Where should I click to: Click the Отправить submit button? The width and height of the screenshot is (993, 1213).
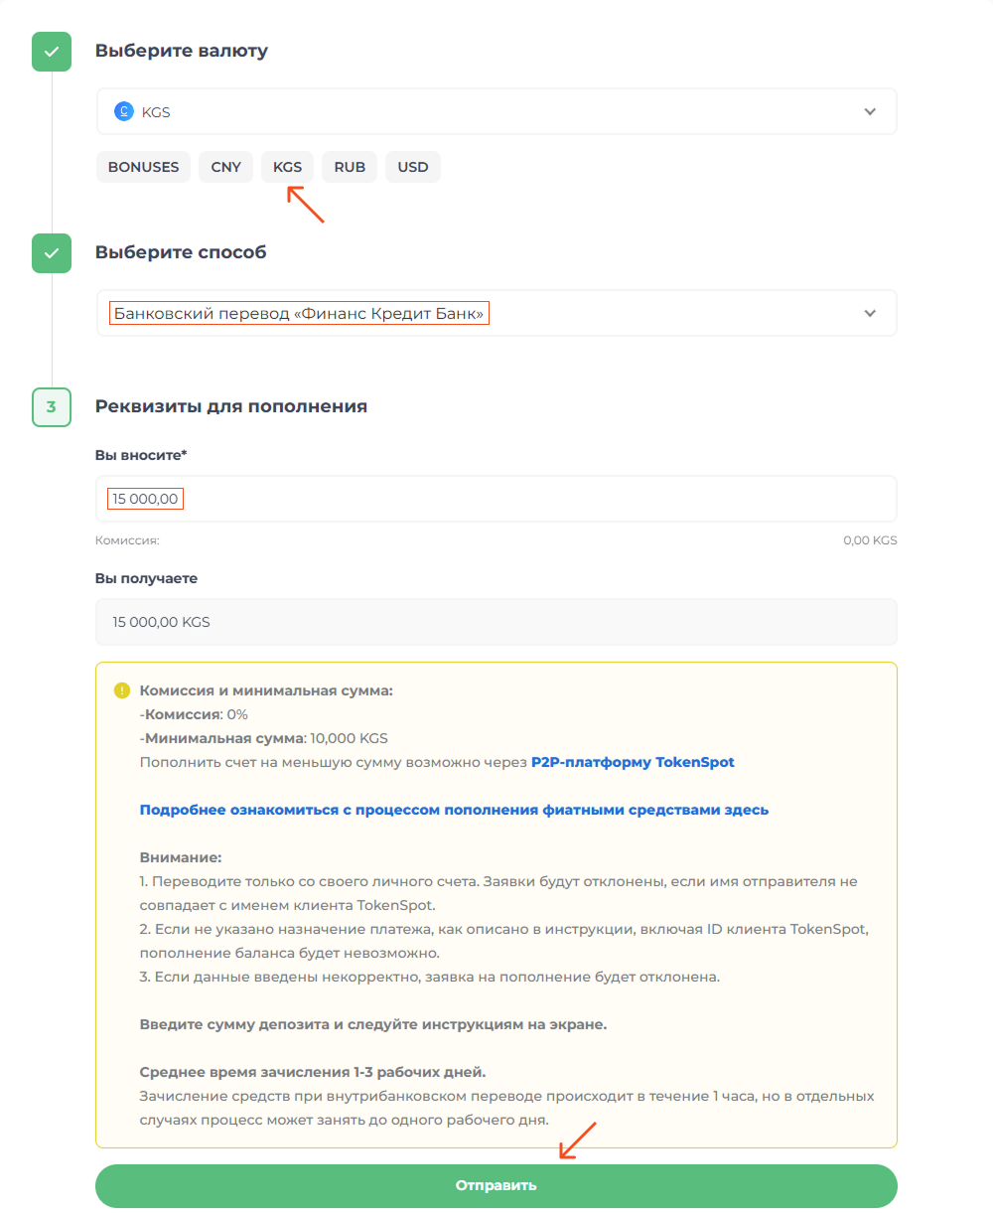point(496,1186)
